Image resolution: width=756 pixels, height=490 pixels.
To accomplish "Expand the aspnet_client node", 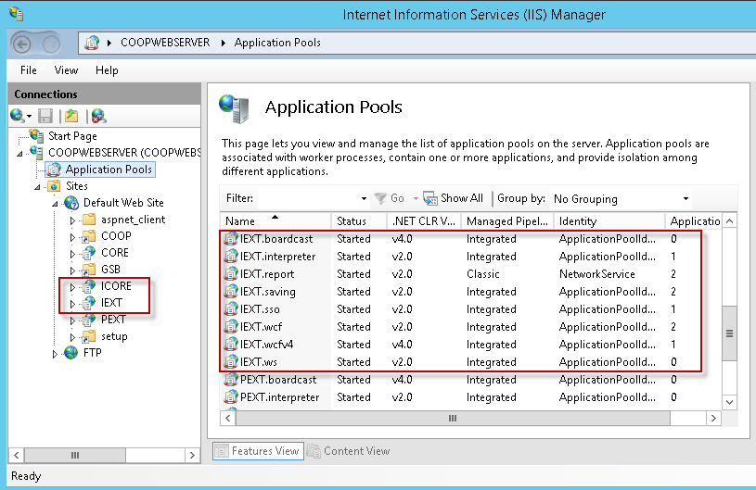I will pos(72,220).
